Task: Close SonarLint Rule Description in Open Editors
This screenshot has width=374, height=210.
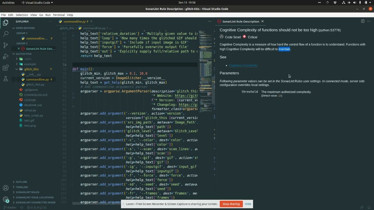Action: click(19, 49)
